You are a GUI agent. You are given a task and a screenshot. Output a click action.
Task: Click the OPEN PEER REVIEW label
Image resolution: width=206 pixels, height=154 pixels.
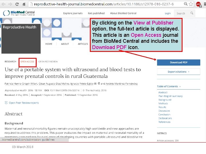click(48, 62)
